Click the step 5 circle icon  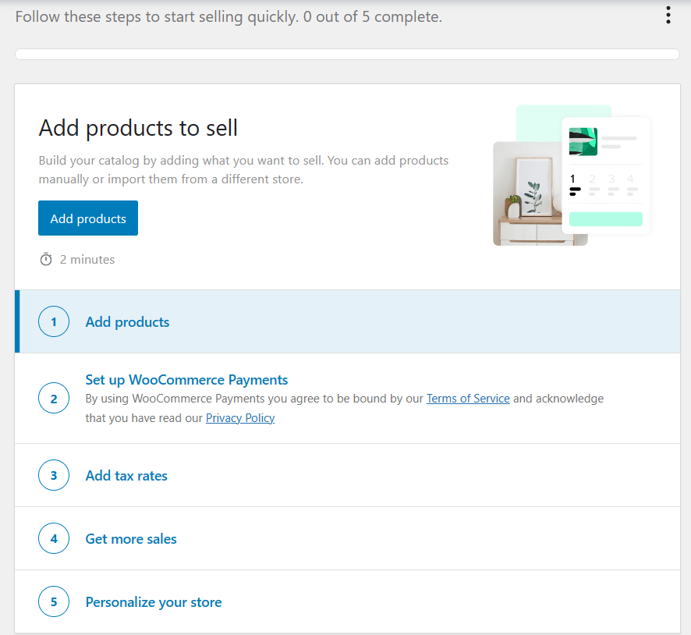point(54,601)
